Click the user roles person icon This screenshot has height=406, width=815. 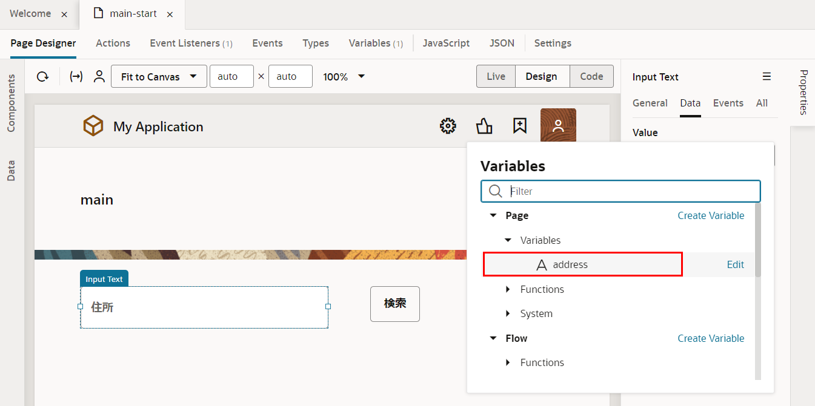(99, 77)
